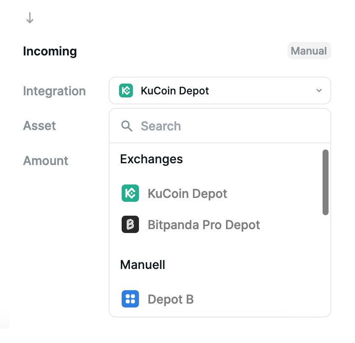The image size is (355, 343).
Task: Click the Integration label
Action: pyautogui.click(x=55, y=91)
